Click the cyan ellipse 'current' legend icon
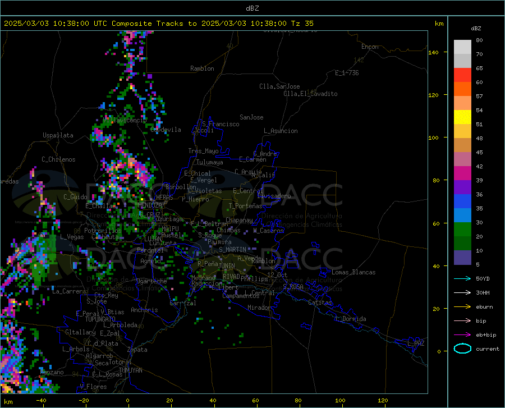The width and height of the screenshot is (505, 408). (462, 349)
